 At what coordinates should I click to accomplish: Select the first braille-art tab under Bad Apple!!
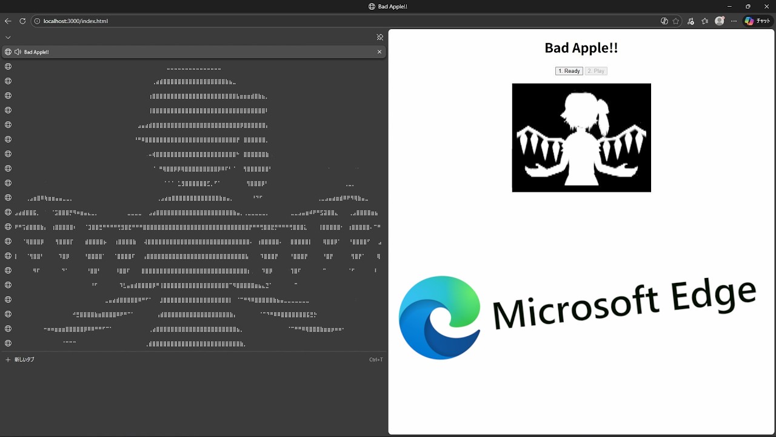click(x=194, y=66)
